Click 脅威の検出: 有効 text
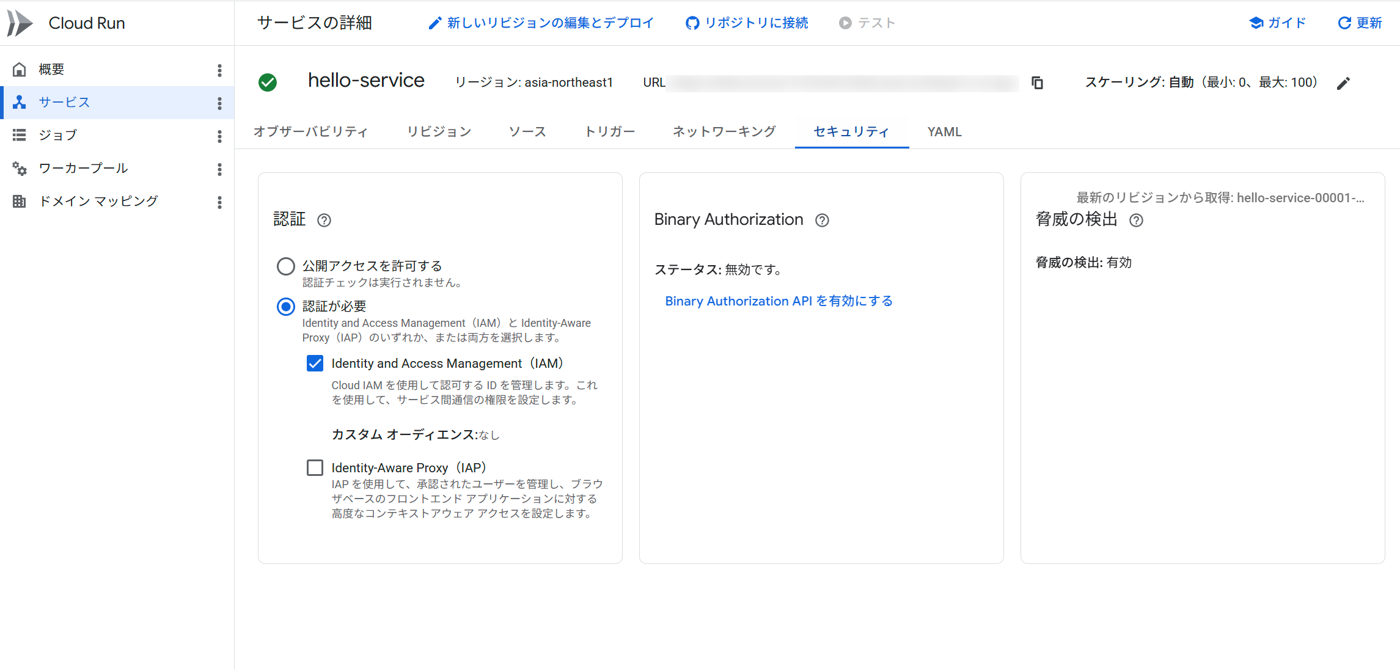Screen dimensions: 1400x669 (x=1083, y=263)
